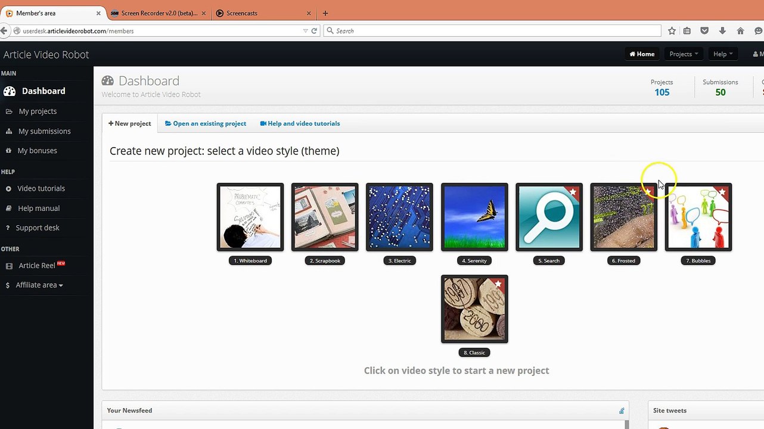Open a new browser tab with plus

point(325,13)
